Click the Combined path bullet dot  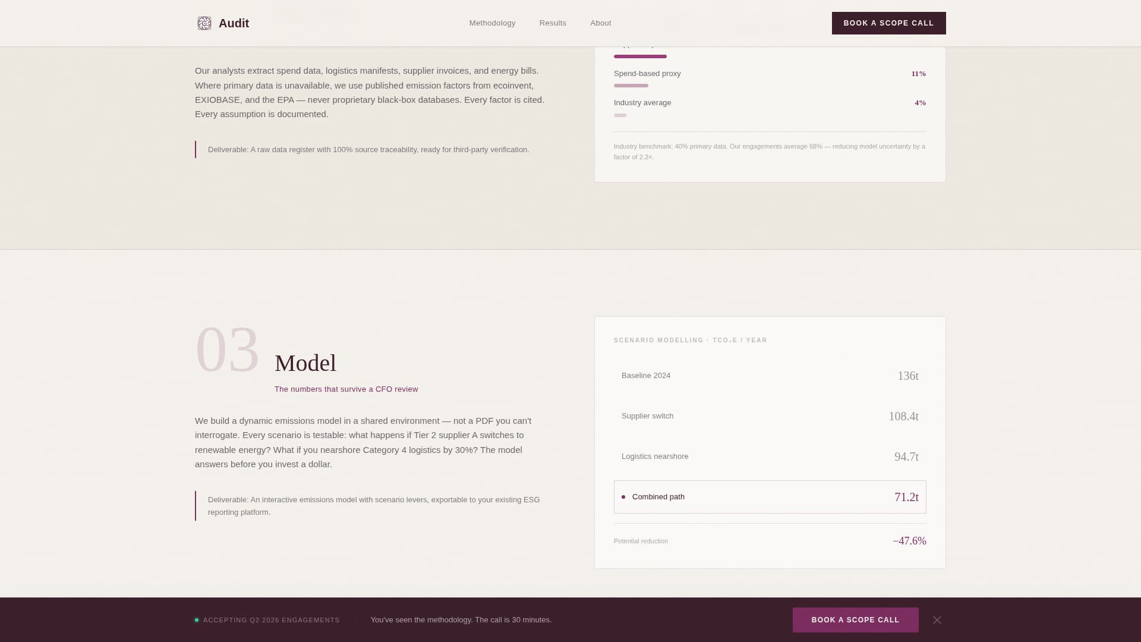click(x=623, y=497)
